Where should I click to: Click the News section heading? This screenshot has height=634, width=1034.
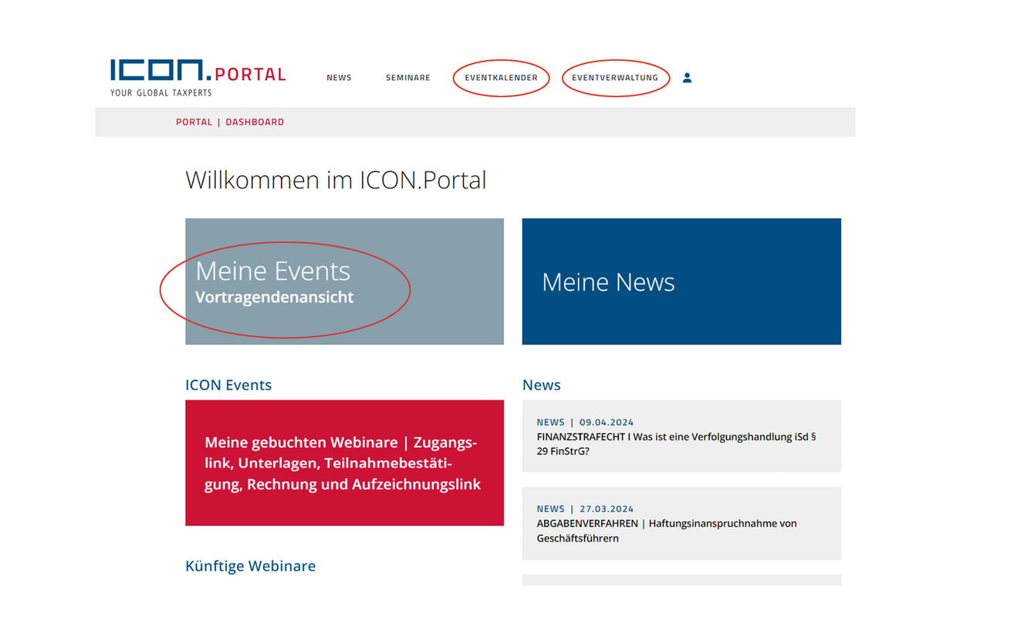(x=542, y=385)
